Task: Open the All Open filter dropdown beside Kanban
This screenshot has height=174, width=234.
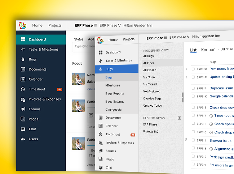Action: pos(227,49)
